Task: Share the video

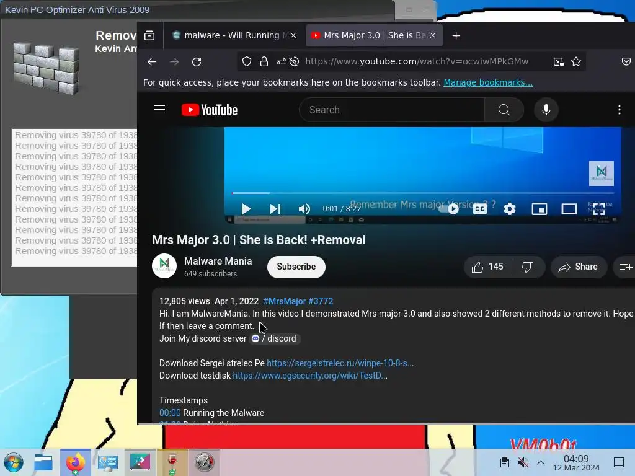Action: click(x=579, y=267)
